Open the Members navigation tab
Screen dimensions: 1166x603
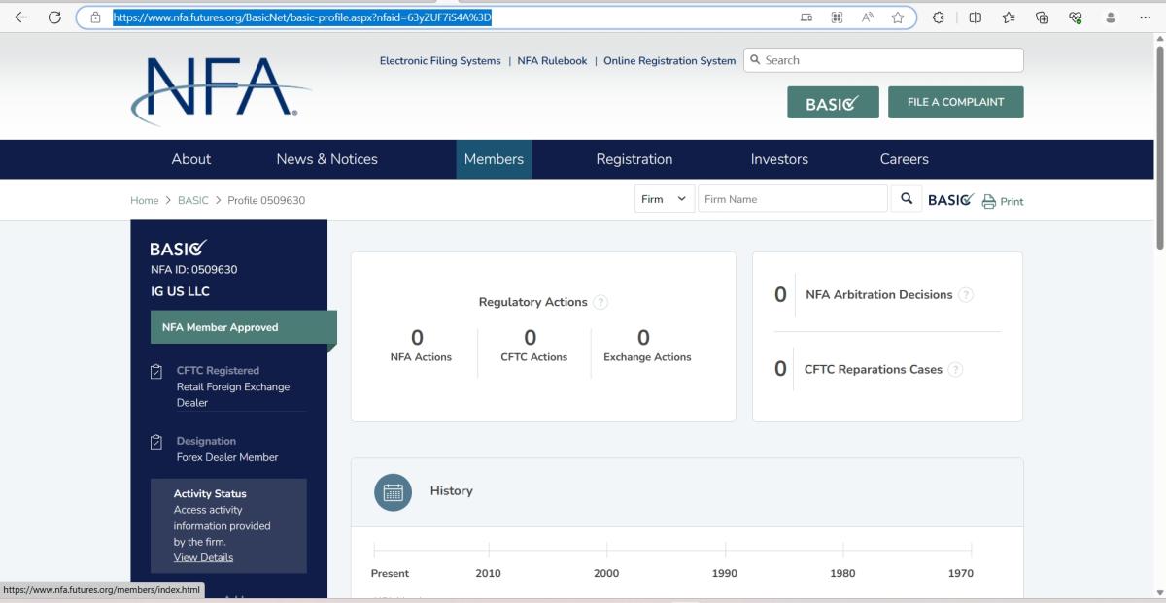(494, 159)
